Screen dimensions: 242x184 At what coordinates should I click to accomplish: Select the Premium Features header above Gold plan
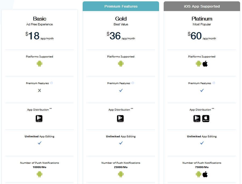coord(121,6)
